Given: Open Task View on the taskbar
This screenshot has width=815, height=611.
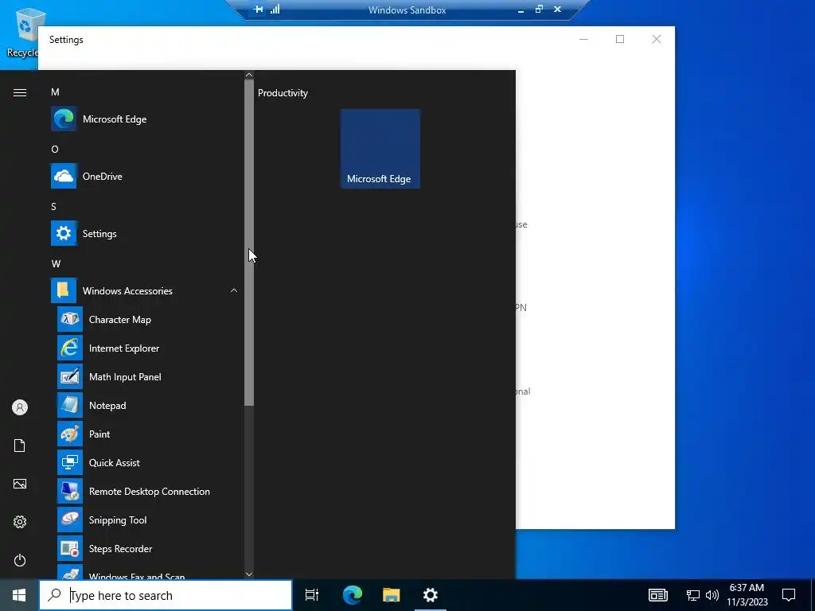Looking at the screenshot, I should [312, 595].
